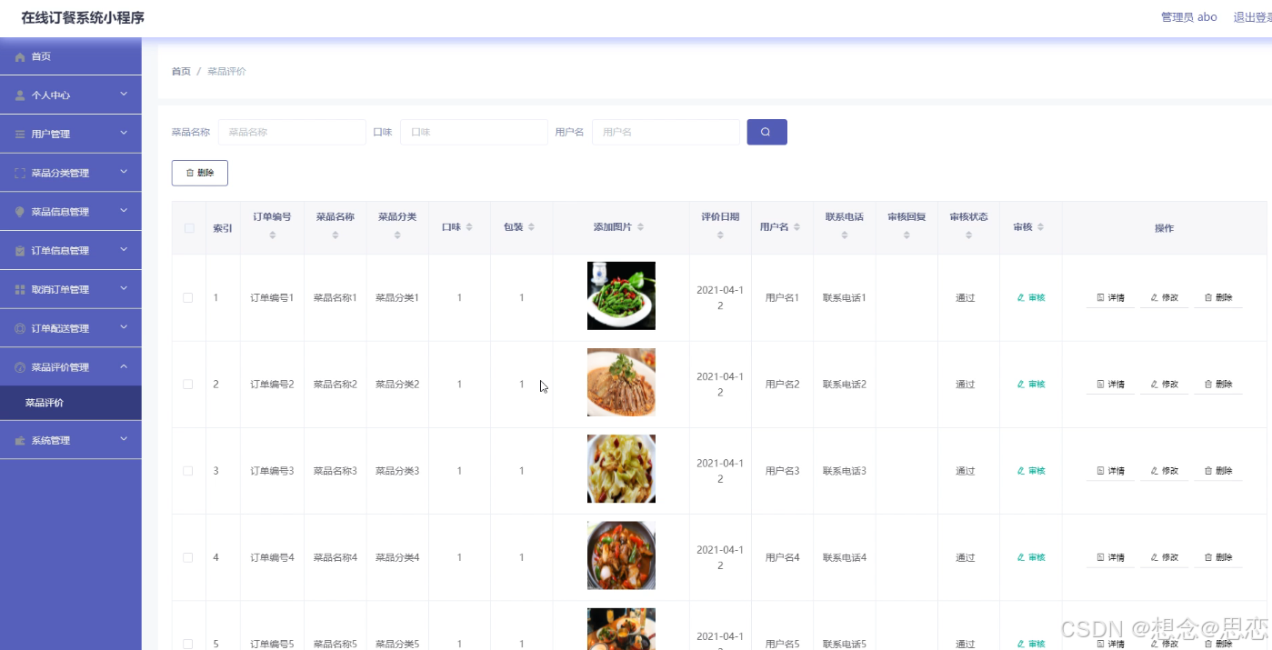Click the icon beside 系统管理
This screenshot has height=650, width=1272.
20,441
